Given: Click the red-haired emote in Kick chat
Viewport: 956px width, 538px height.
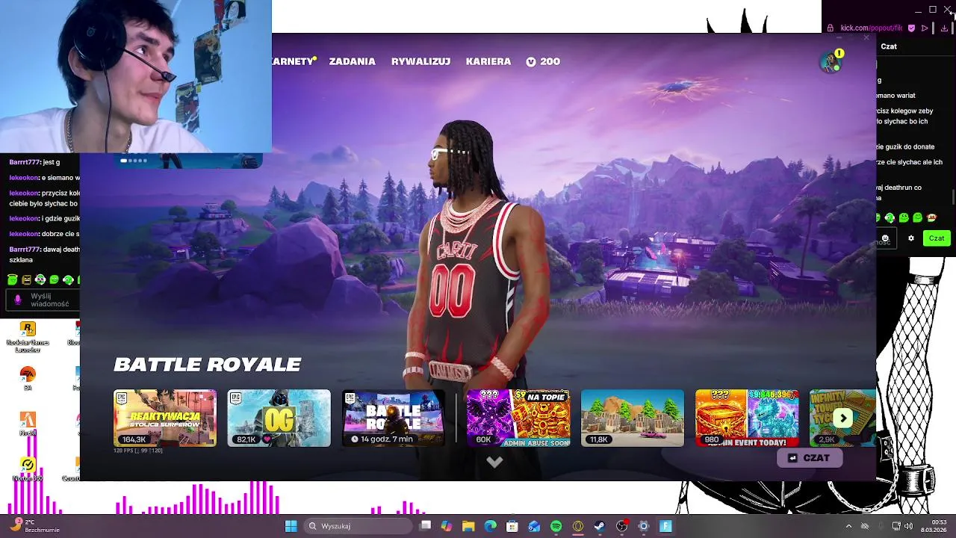Looking at the screenshot, I should click(x=931, y=217).
